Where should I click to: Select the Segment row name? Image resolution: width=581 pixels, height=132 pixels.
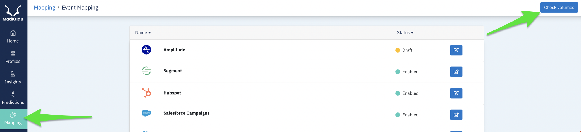coord(173,71)
